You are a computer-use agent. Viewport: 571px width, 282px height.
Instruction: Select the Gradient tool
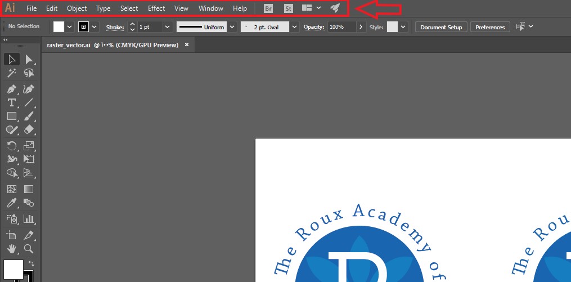29,189
